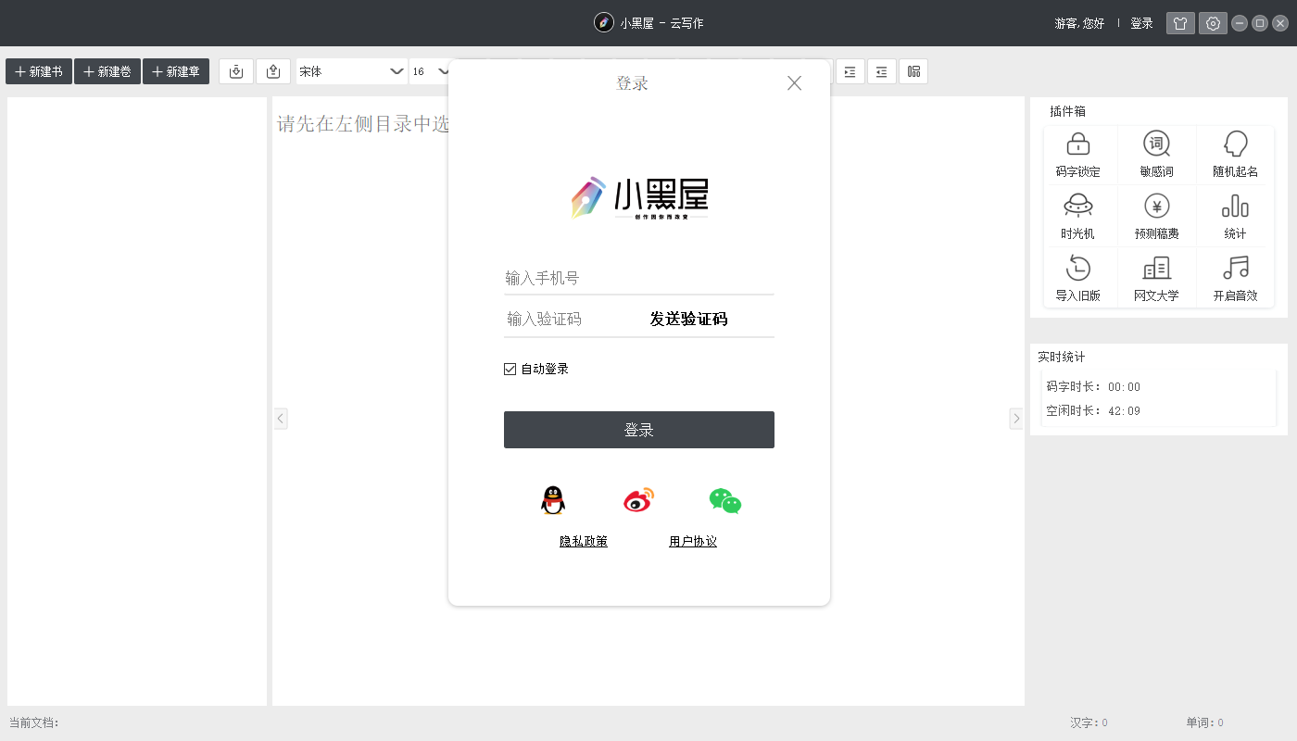
Task: Click the import download toolbar icon
Action: (x=236, y=71)
